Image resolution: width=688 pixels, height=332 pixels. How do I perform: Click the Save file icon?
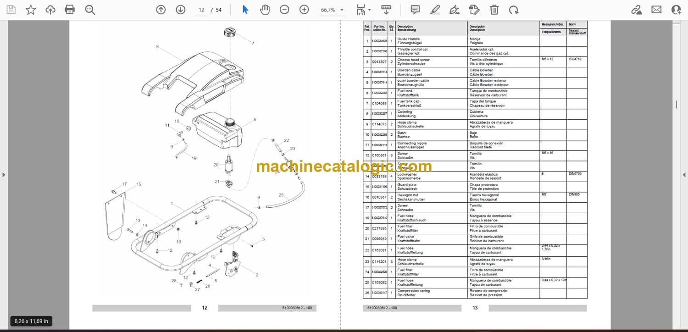[x=11, y=10]
